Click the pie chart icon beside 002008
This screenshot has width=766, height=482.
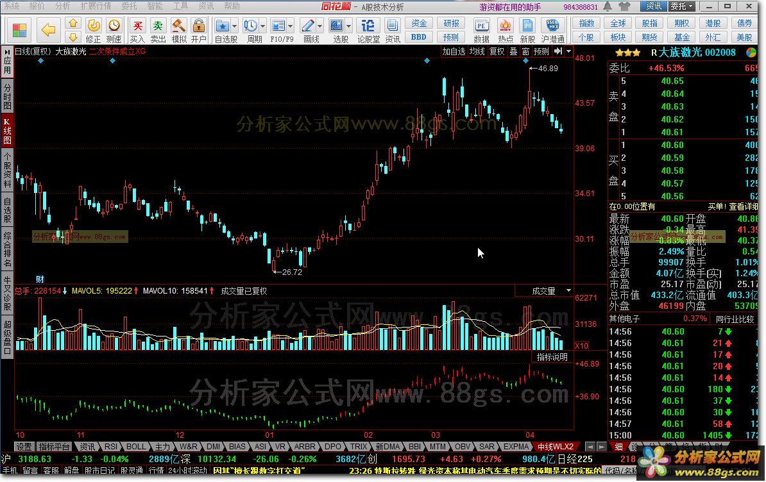751,52
